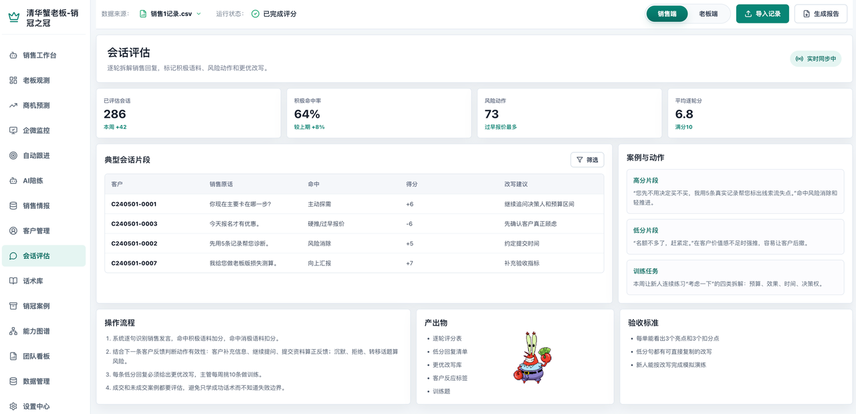Click the 已评估会话 286 stat card

click(189, 113)
